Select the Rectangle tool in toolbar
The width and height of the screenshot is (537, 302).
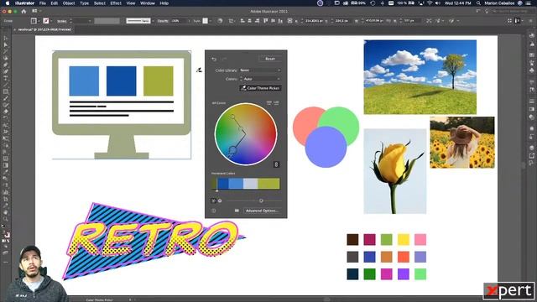tap(6, 91)
